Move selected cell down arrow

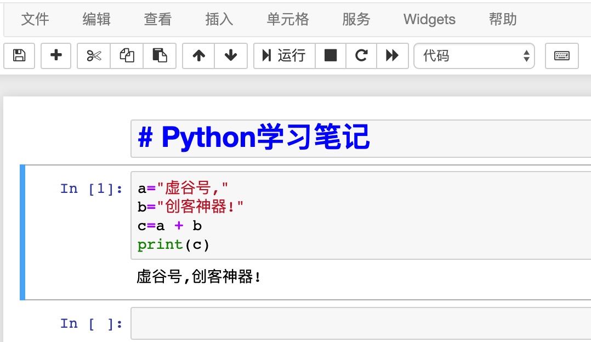[231, 56]
